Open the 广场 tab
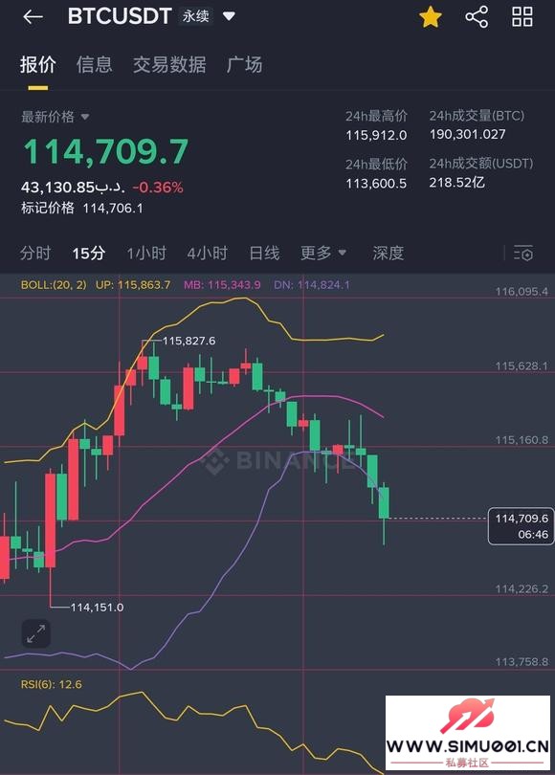 point(244,65)
